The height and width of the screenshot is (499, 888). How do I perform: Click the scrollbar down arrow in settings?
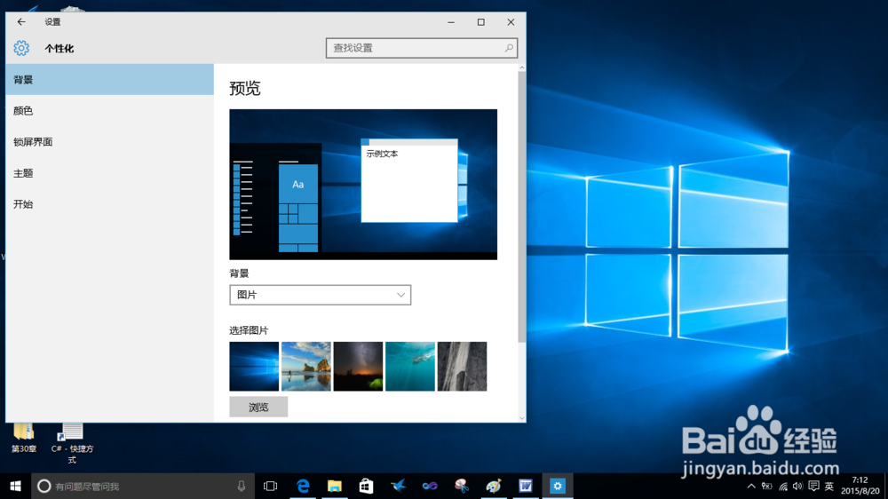[x=521, y=418]
